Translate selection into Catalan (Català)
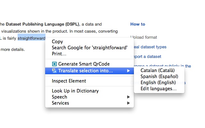205x128 pixels. coord(158,70)
